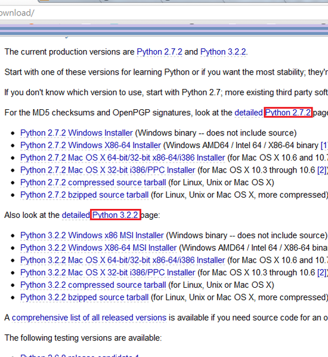Download Python 3.2.2 Mac OS X 64-bit/32-bit Installer
Image resolution: width=328 pixels, height=357 pixels.
(x=123, y=260)
